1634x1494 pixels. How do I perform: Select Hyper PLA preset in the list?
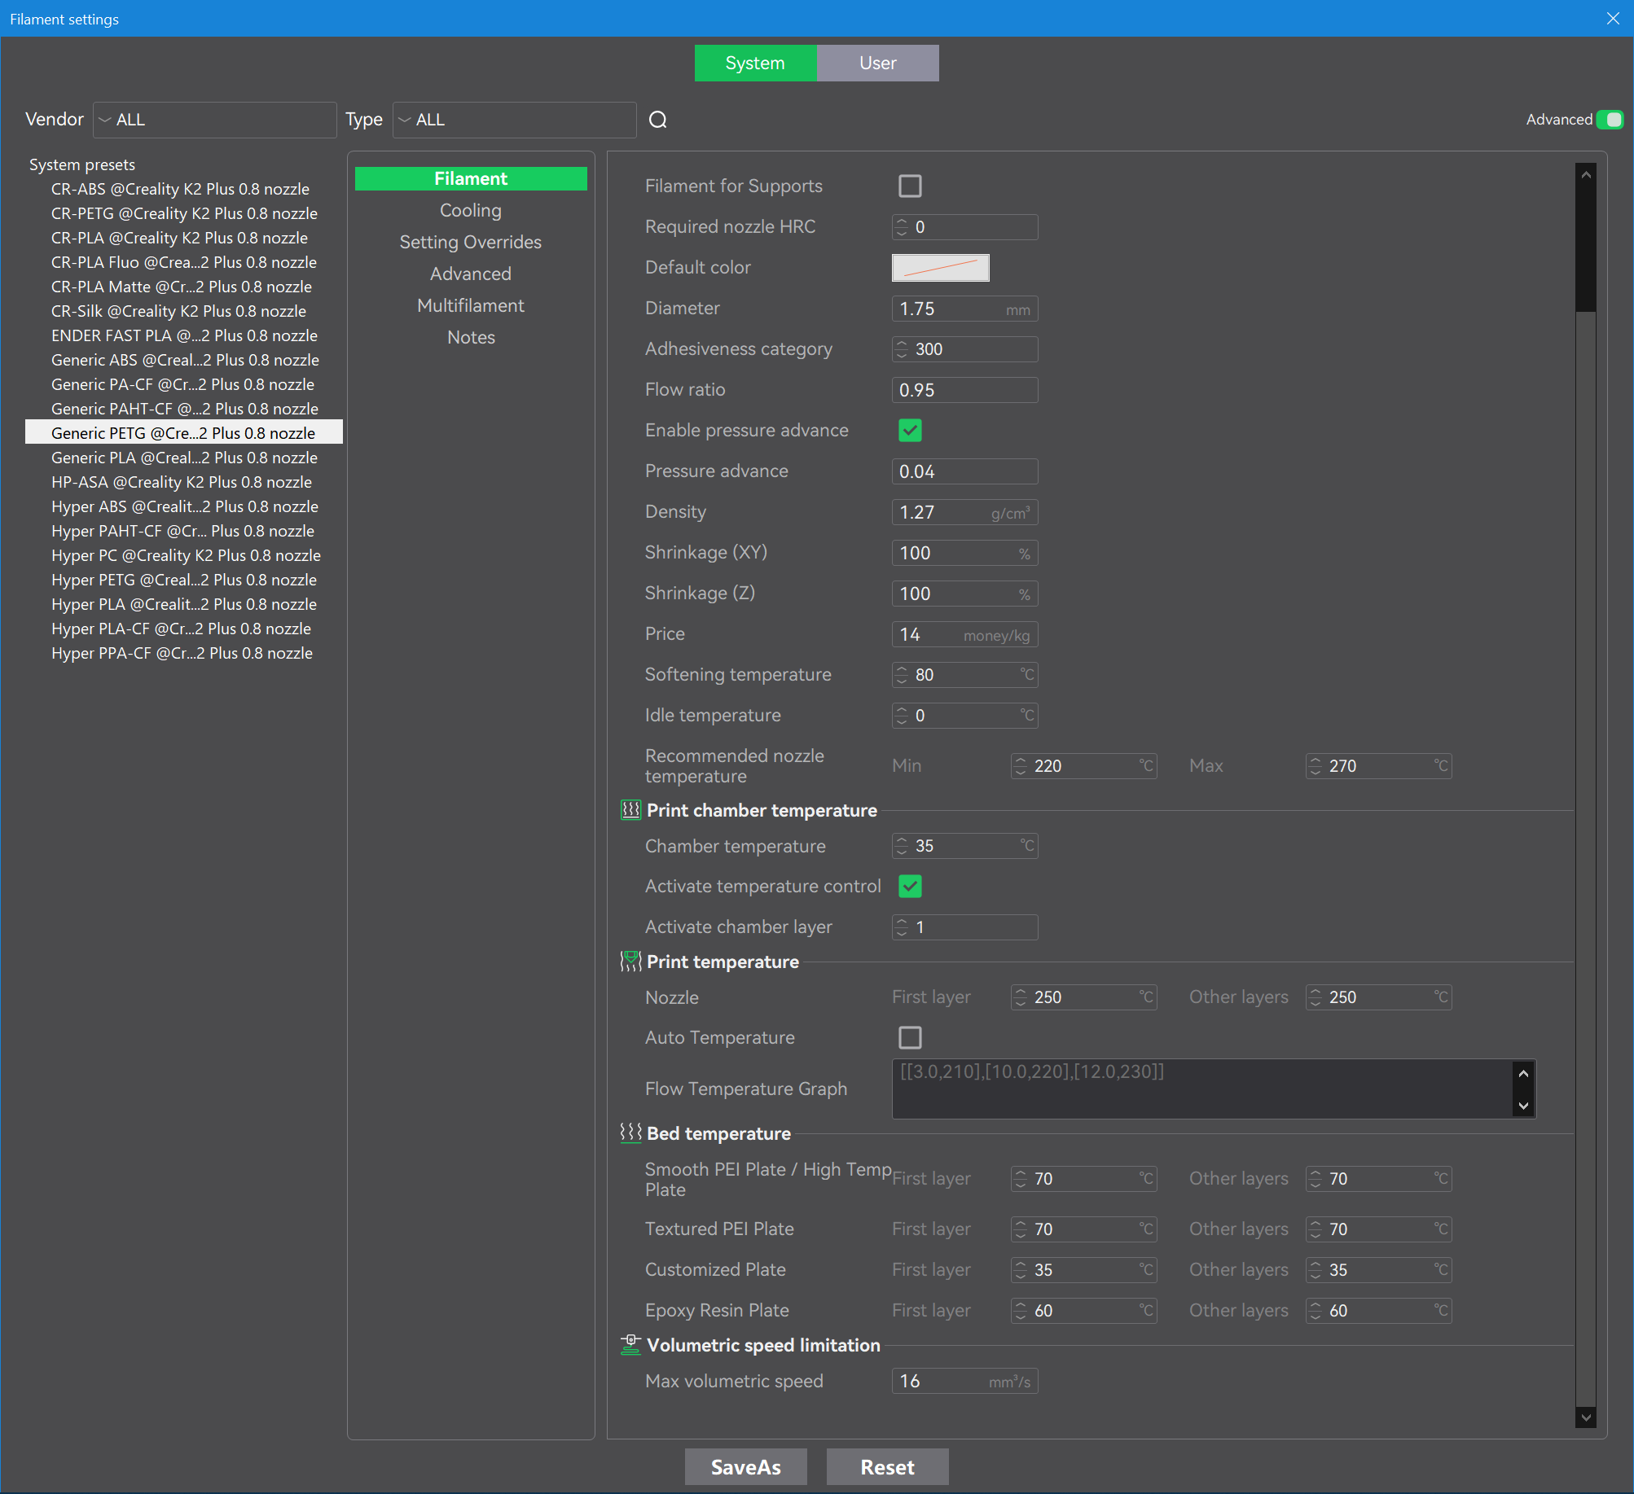[x=183, y=604]
